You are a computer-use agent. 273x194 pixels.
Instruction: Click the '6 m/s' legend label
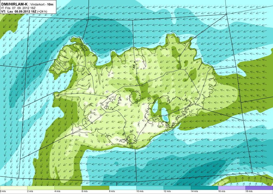85,191
